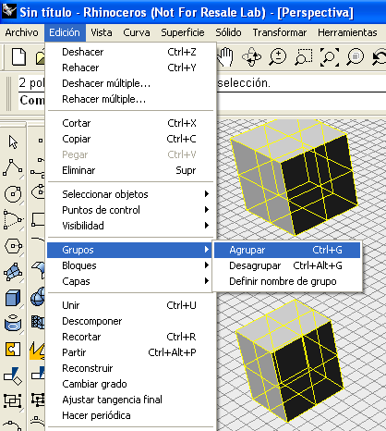Select Cambiar grado entry
The height and width of the screenshot is (431, 386).
pos(129,384)
